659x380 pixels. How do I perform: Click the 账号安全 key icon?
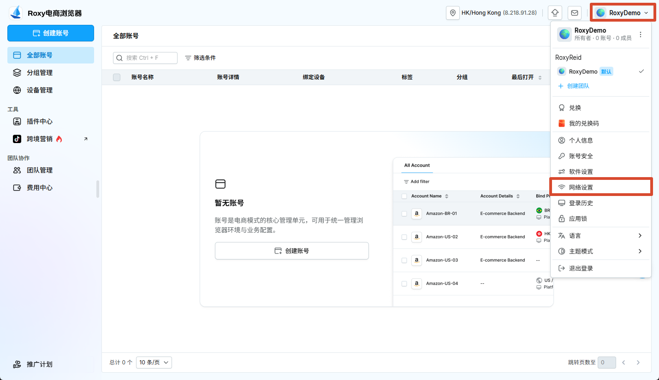(x=562, y=156)
